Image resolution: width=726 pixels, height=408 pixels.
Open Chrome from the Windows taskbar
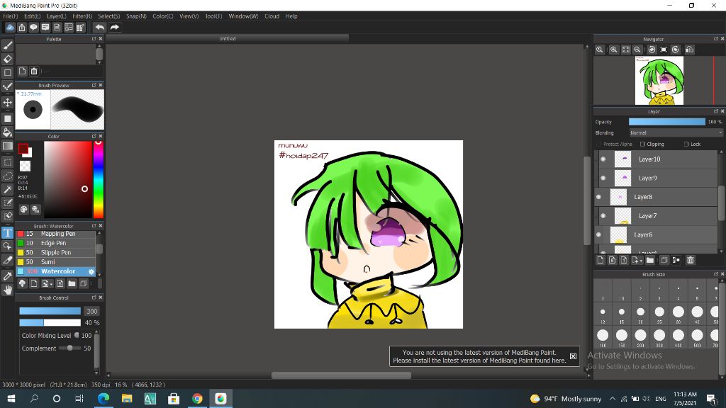[197, 398]
